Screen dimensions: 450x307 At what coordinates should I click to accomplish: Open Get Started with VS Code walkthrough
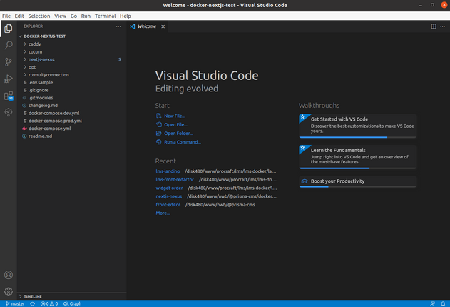pyautogui.click(x=357, y=126)
